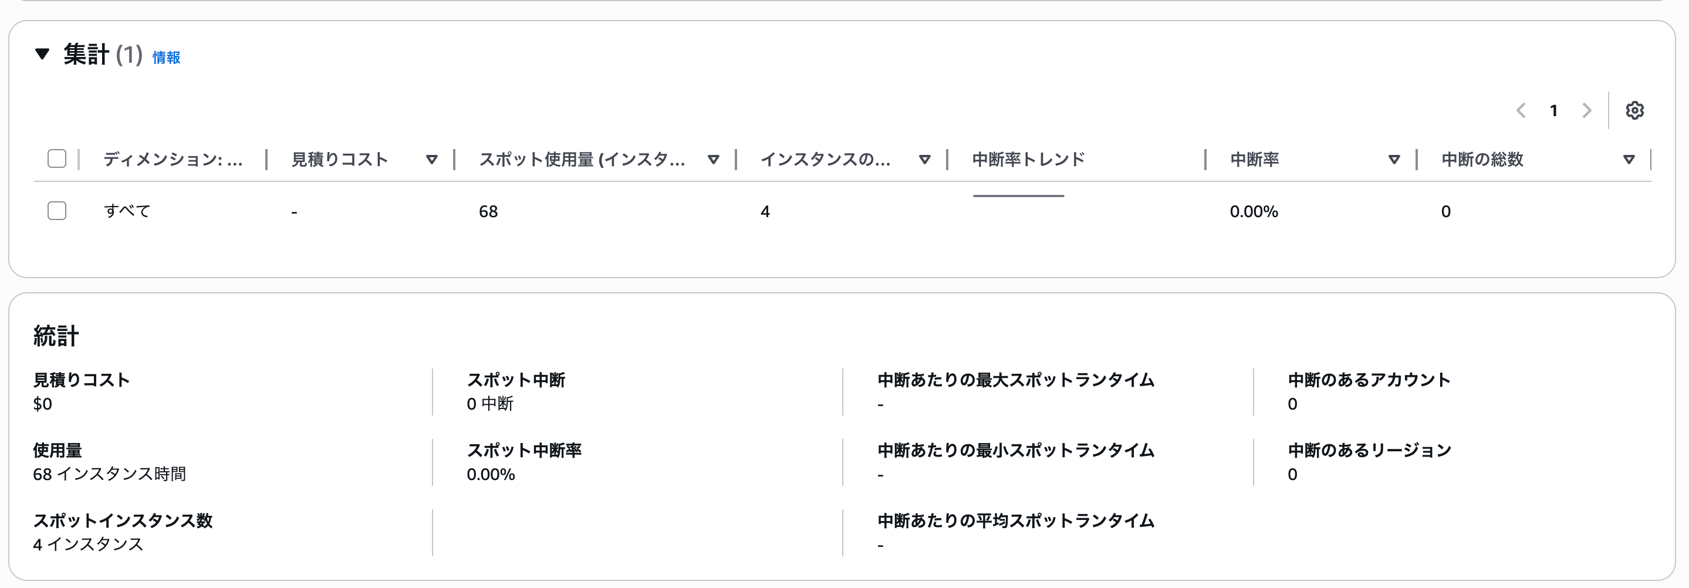Click the 0.00% value in 中断率 column
The width and height of the screenshot is (1689, 588).
[x=1253, y=211]
